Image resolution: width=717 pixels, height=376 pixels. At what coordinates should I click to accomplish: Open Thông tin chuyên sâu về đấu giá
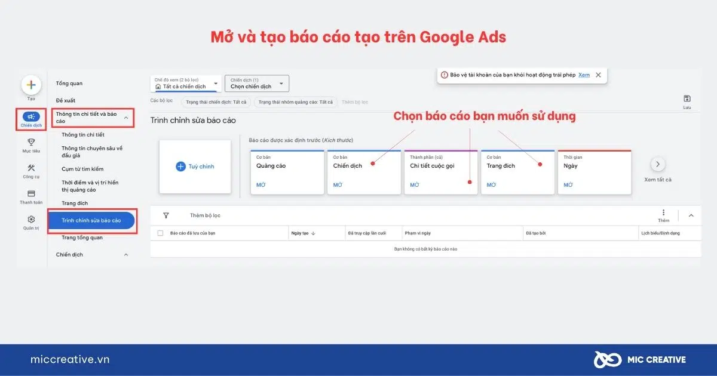[92, 152]
